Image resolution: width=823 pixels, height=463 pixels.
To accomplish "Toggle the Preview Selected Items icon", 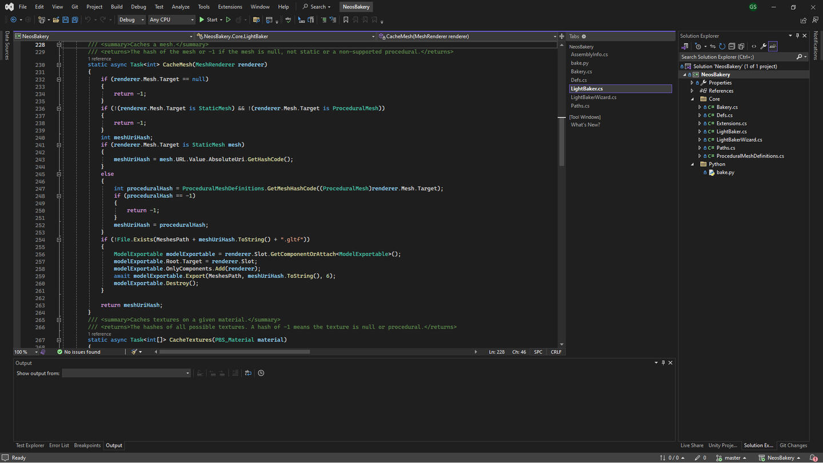I will [x=773, y=46].
